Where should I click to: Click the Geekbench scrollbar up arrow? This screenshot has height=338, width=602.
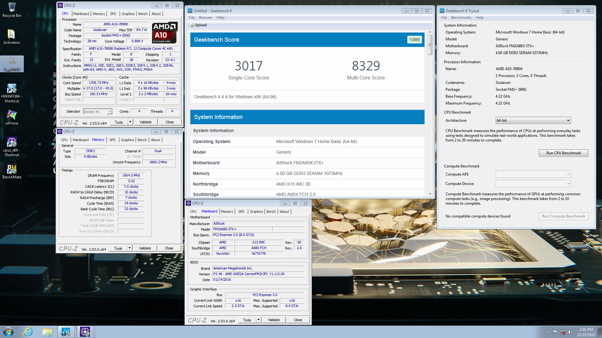(x=430, y=32)
